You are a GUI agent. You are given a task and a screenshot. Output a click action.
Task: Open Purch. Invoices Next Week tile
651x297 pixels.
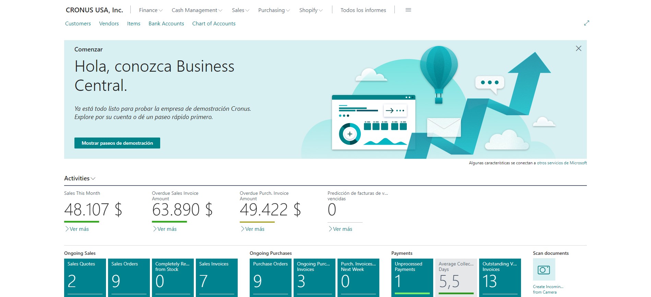(x=358, y=277)
